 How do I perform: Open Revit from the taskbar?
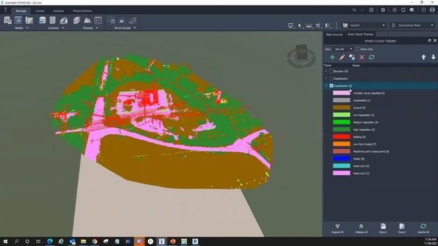(195, 241)
